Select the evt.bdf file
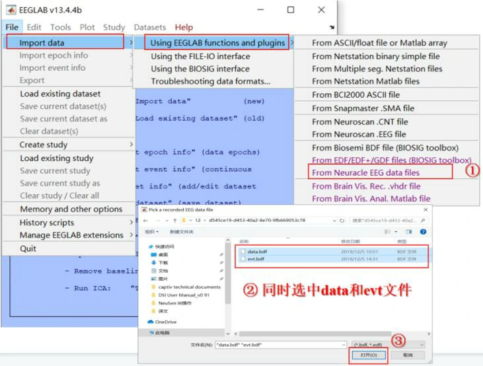 point(255,259)
